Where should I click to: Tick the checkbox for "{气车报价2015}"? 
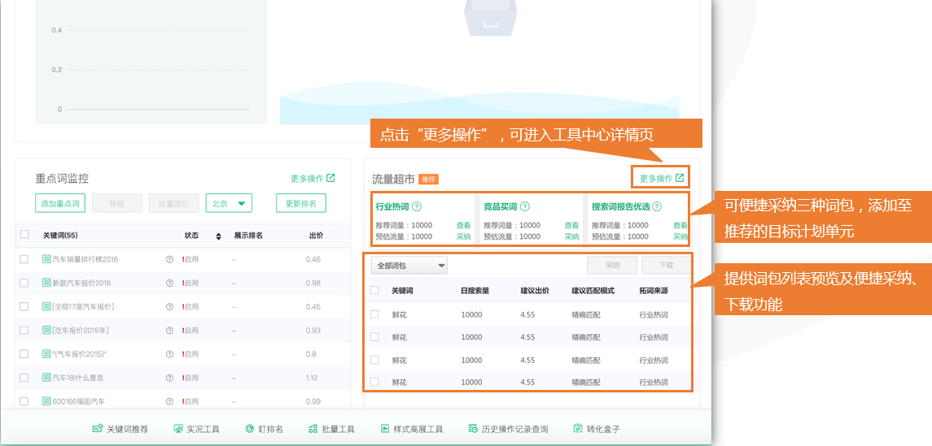[24, 354]
